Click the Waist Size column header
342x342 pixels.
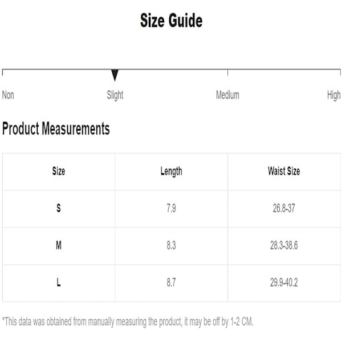(284, 171)
